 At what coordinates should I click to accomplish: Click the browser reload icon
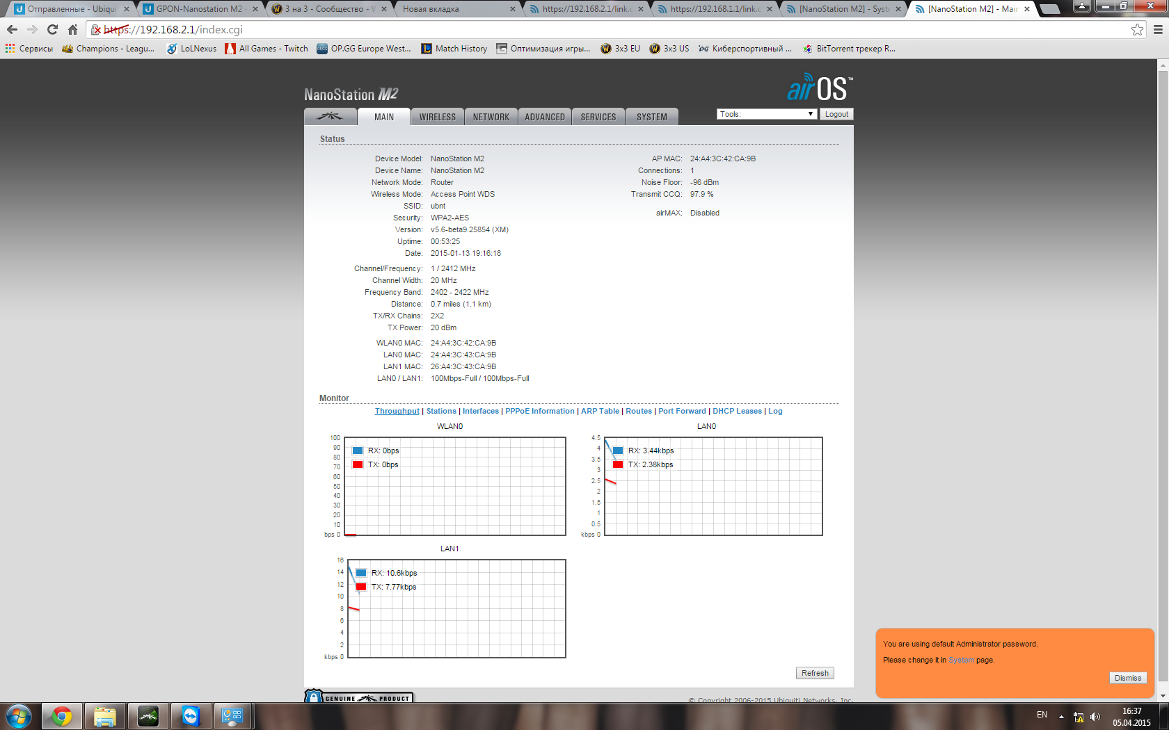[52, 29]
